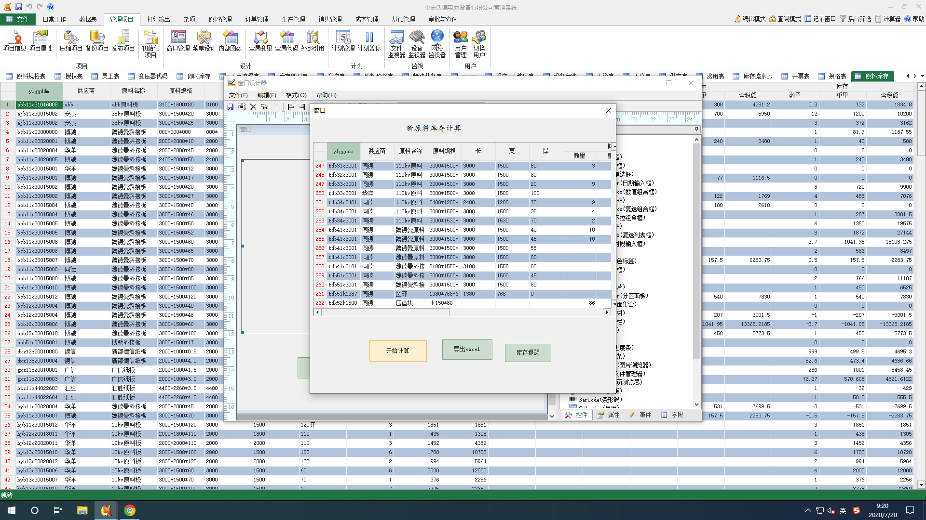Viewport: 926px width, 520px height.
Task: Open the sheet tab list dropdown arrow
Action: tap(922, 76)
